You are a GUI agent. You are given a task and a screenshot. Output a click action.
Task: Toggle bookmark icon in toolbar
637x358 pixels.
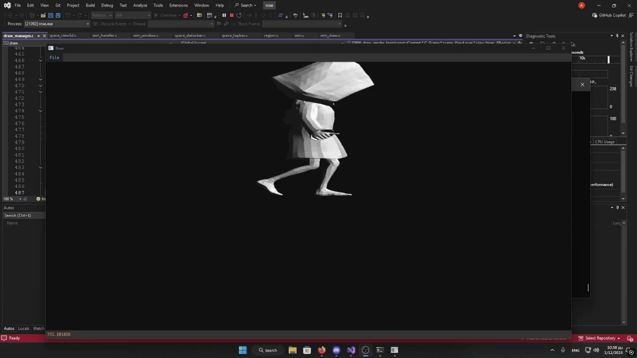[x=340, y=15]
